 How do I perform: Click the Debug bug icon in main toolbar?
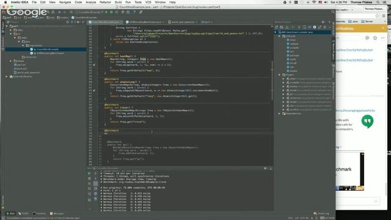(111, 12)
